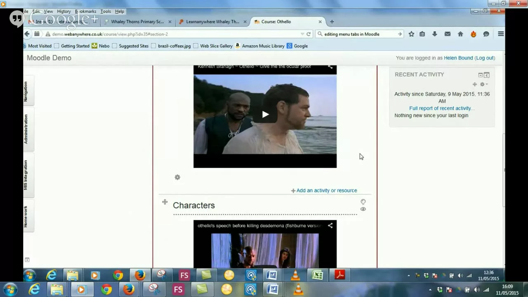This screenshot has height=297, width=528.
Task: Dock the Recent Activity block
Action: point(487,75)
